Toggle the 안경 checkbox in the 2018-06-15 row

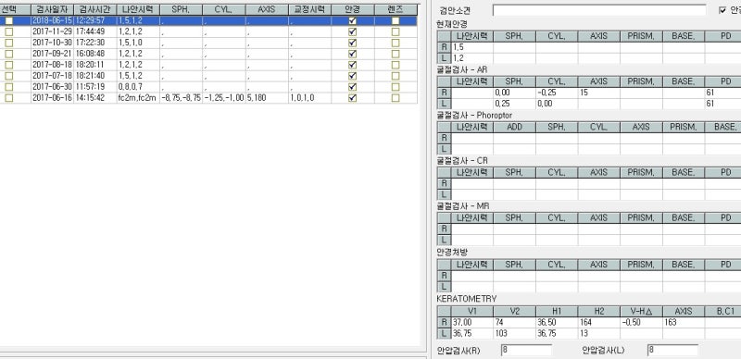coord(352,20)
